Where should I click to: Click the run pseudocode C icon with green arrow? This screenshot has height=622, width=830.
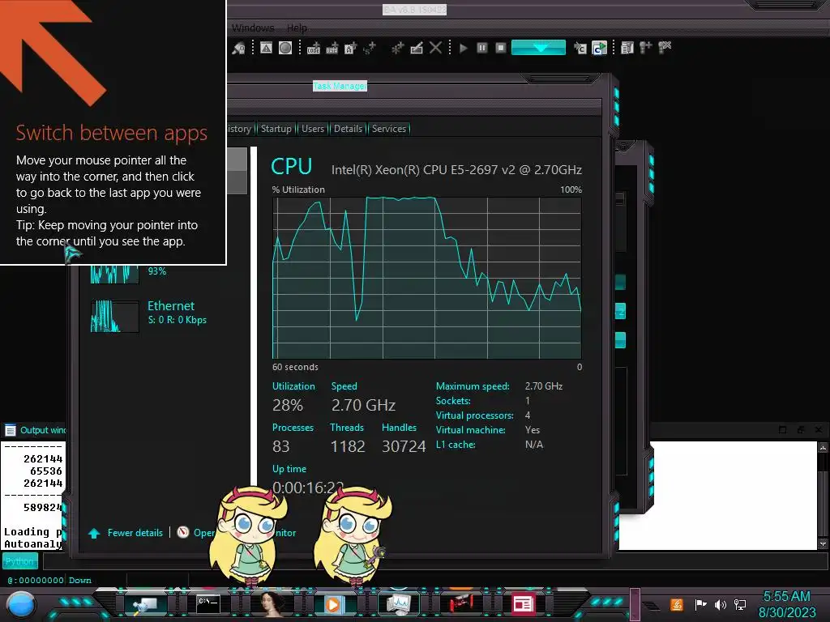click(599, 48)
